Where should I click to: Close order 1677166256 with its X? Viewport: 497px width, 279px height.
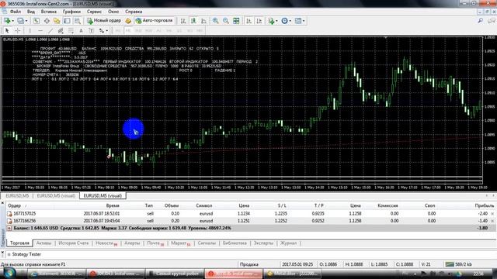tap(492, 221)
